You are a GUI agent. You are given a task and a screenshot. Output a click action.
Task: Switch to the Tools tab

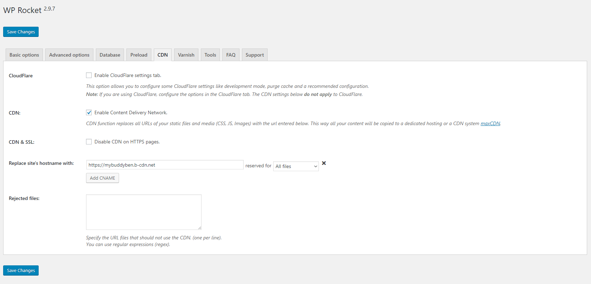tap(210, 55)
